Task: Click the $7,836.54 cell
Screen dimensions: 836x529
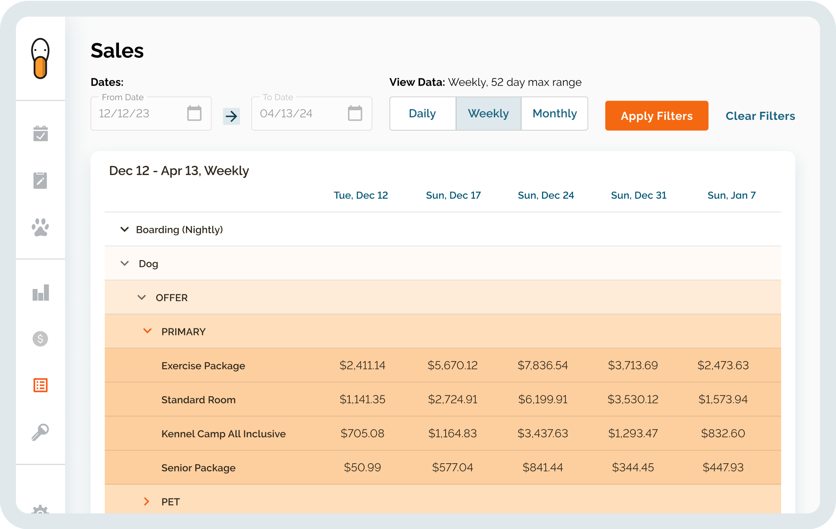Action: [542, 365]
